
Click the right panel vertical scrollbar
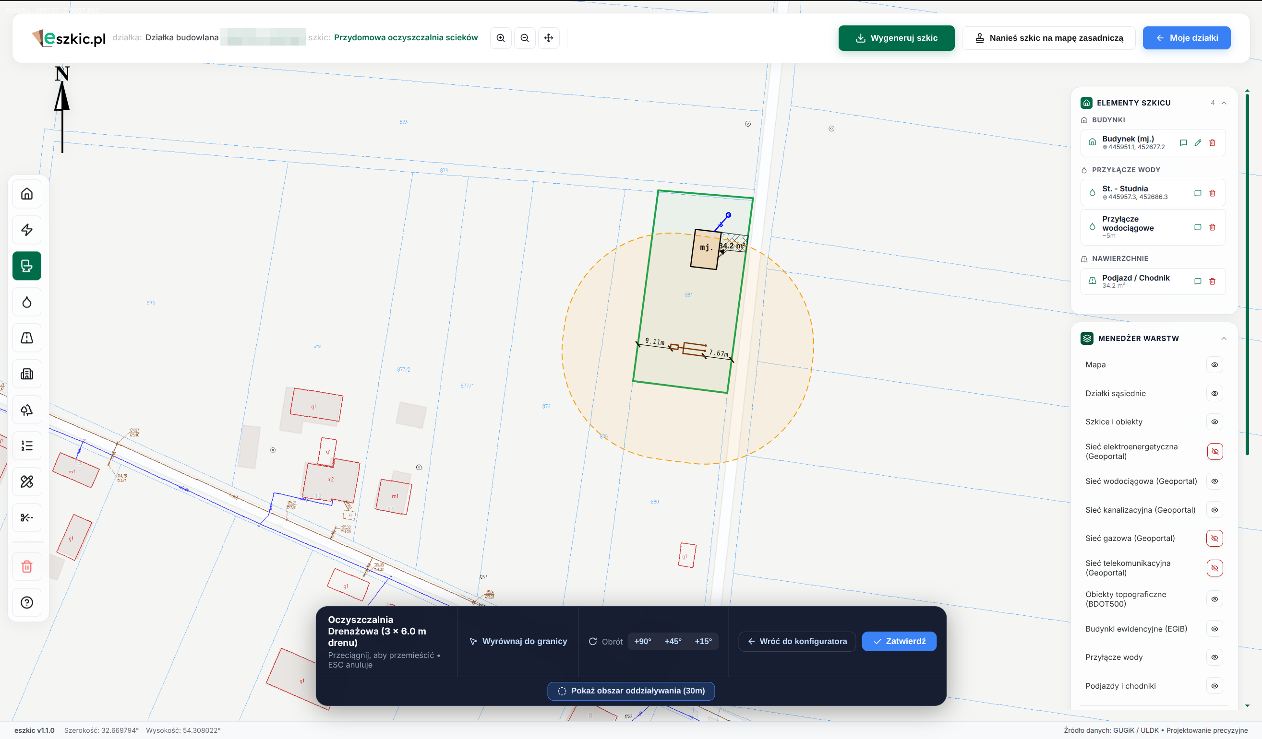(1247, 275)
